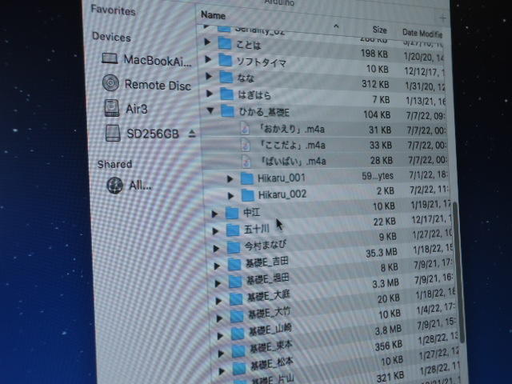Expand the 五十川 folder
Image resolution: width=512 pixels, height=384 pixels.
coord(215,231)
